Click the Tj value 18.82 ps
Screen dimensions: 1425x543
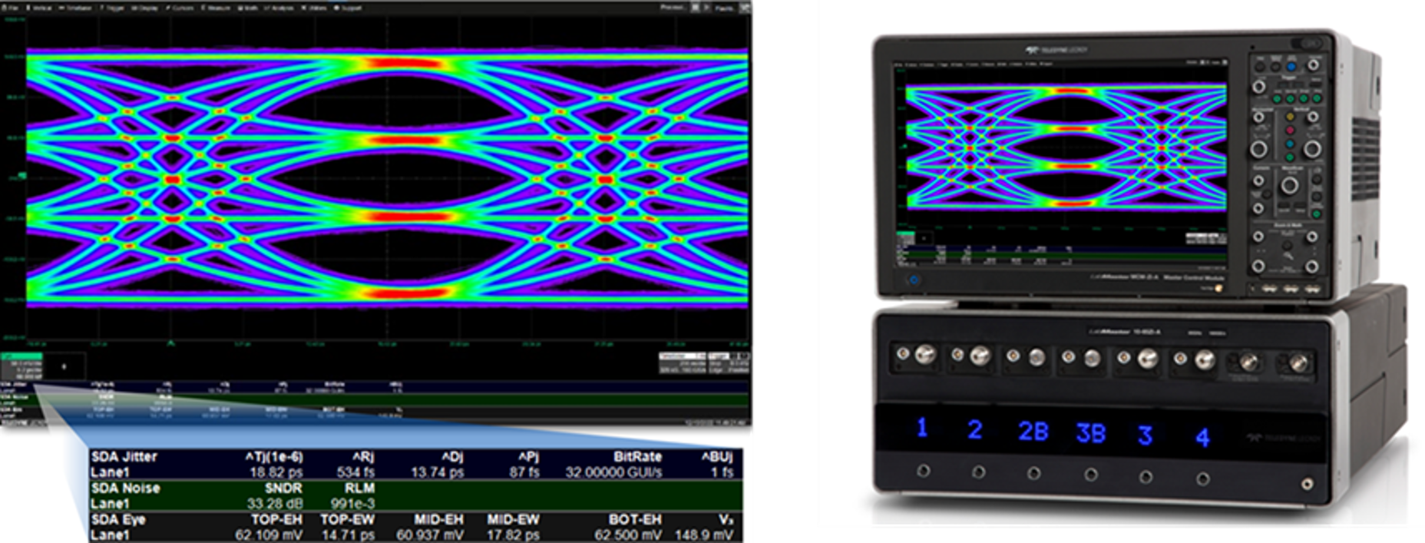[276, 472]
